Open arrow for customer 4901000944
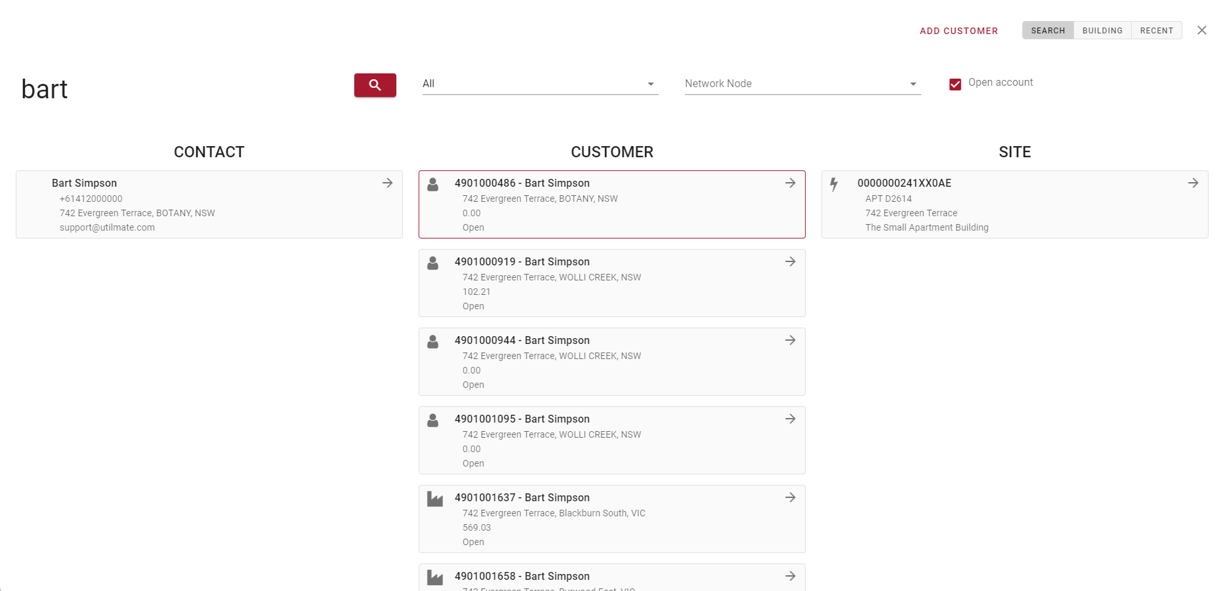1223x591 pixels. click(x=791, y=340)
